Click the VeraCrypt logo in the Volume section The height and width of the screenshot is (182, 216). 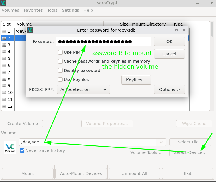click(x=10, y=147)
